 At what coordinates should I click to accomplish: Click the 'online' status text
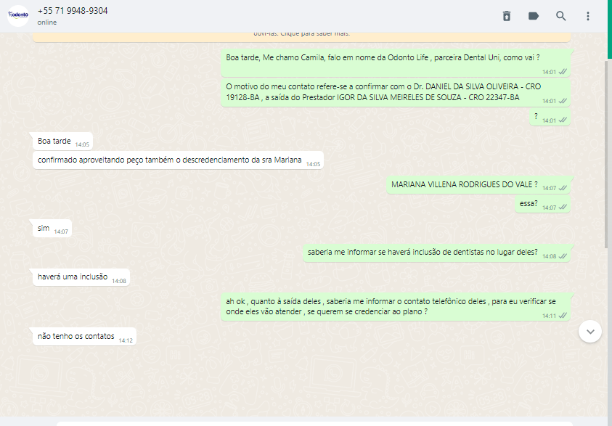point(47,22)
